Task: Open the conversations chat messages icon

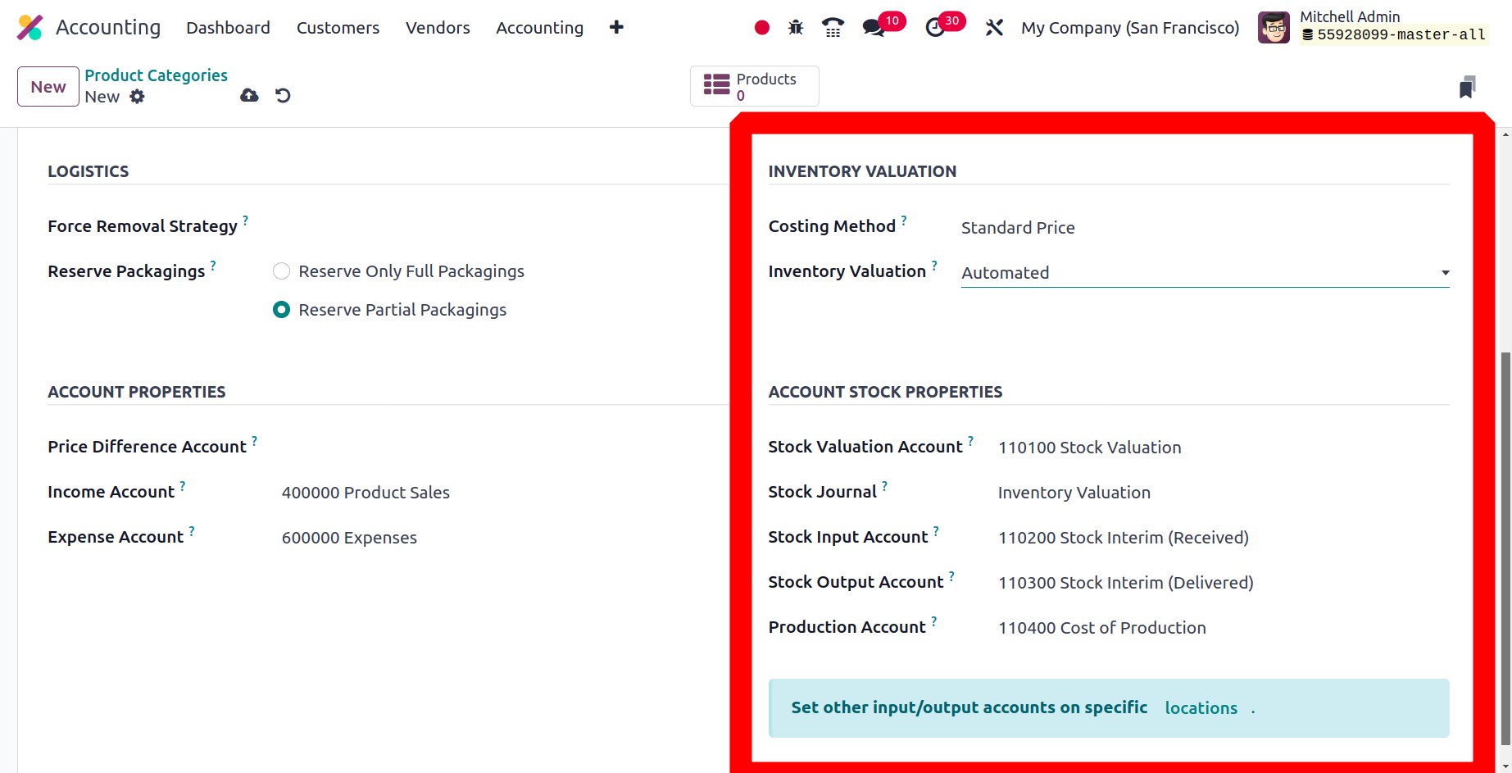Action: 874,28
